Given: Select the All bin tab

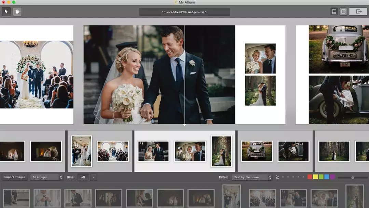Looking at the screenshot, I should pyautogui.click(x=83, y=177).
